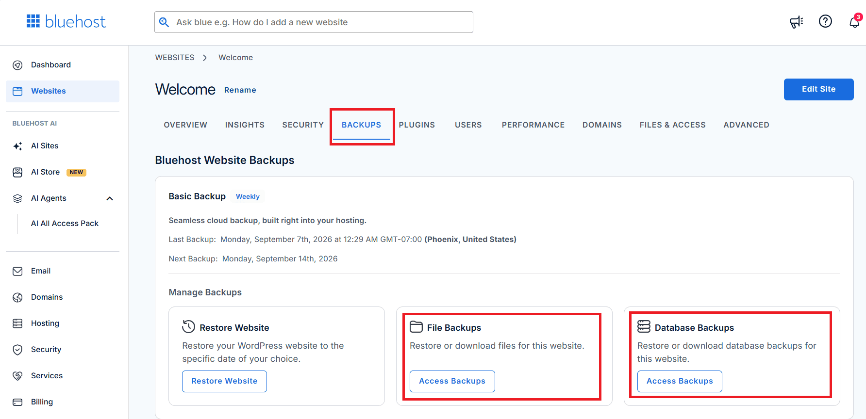Click the Websites sidebar icon
The image size is (866, 419).
[x=17, y=91]
